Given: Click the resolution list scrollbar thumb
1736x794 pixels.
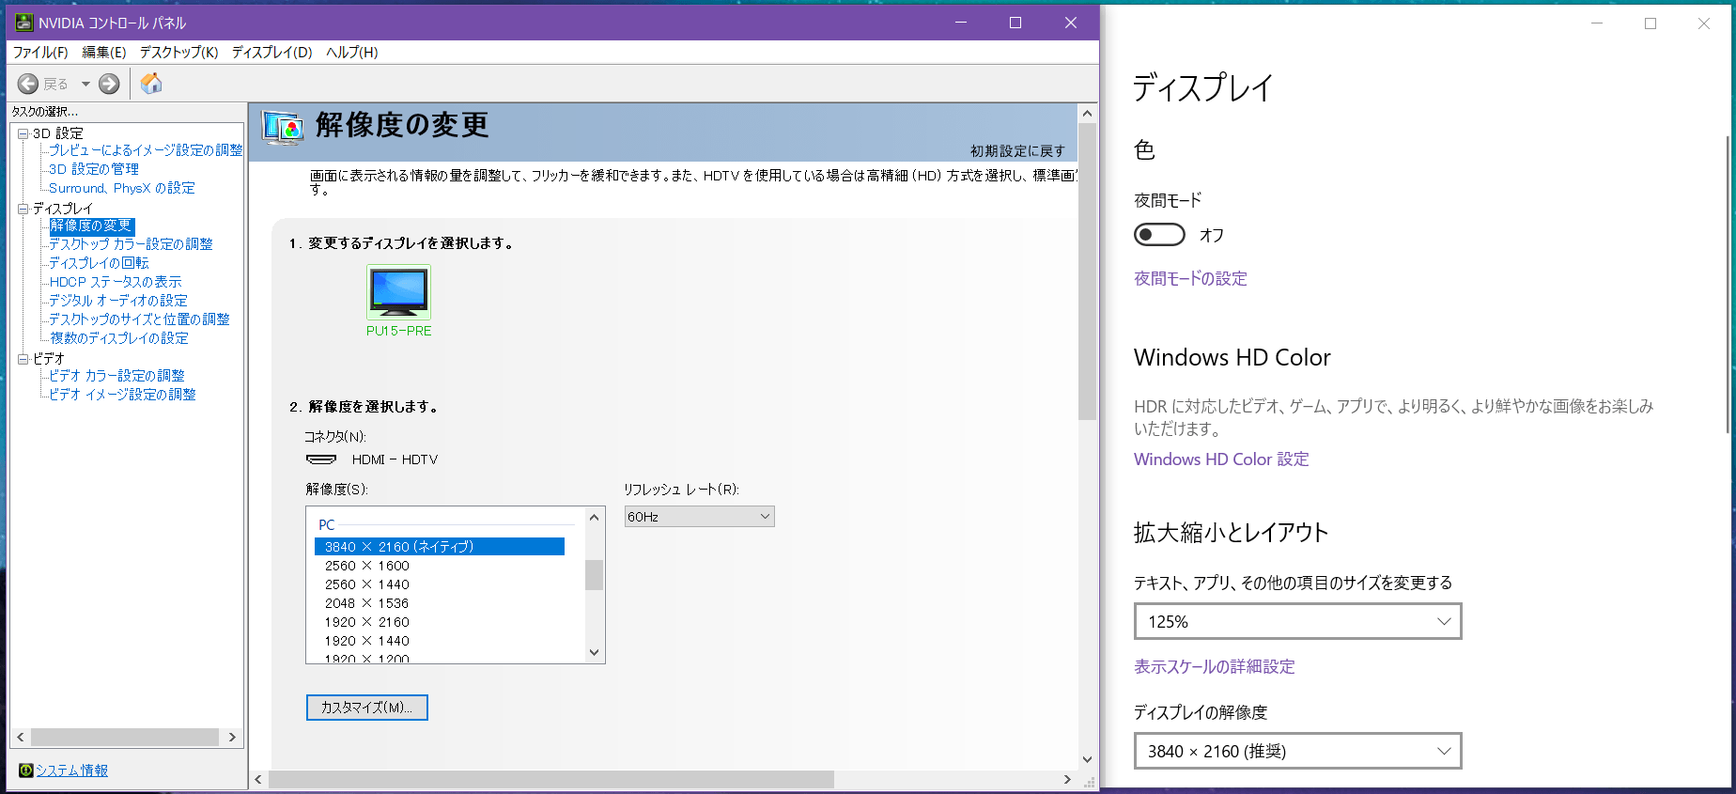Looking at the screenshot, I should tap(594, 574).
